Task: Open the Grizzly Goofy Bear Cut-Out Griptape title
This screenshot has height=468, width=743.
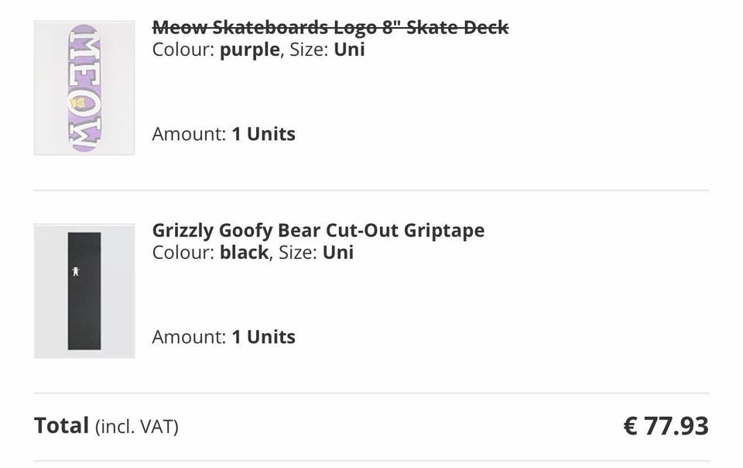Action: [x=318, y=230]
